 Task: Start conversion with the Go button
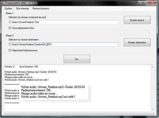pos(77,59)
